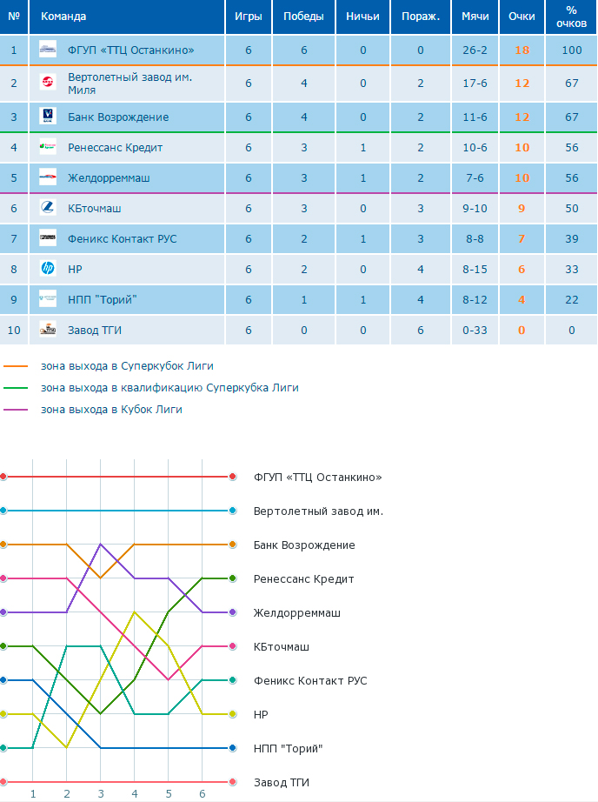598x802 pixels.
Task: Open the Вертолетный завод им. Миля link in table
Action: tap(130, 84)
